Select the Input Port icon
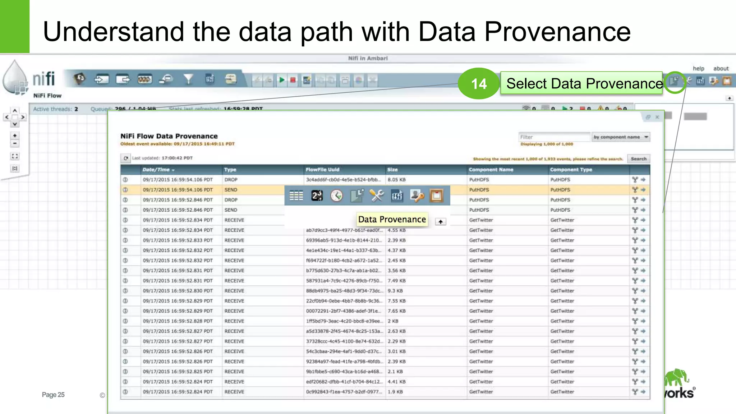The width and height of the screenshot is (736, 414). 101,79
